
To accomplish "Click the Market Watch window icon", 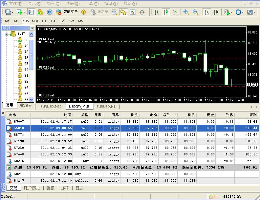I will click(31, 12).
